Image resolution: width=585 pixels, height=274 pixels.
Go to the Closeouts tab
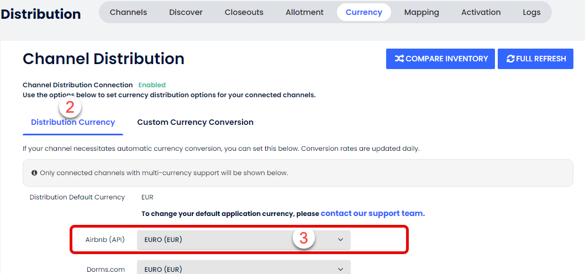tap(244, 12)
